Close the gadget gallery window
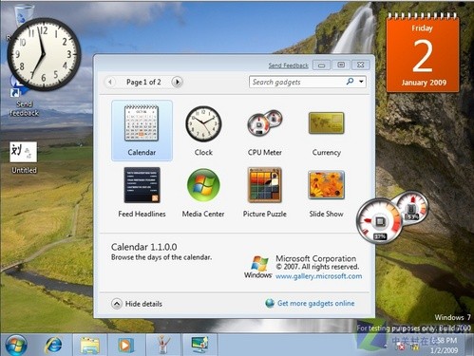Screen dimensions: 474x356 (360, 65)
